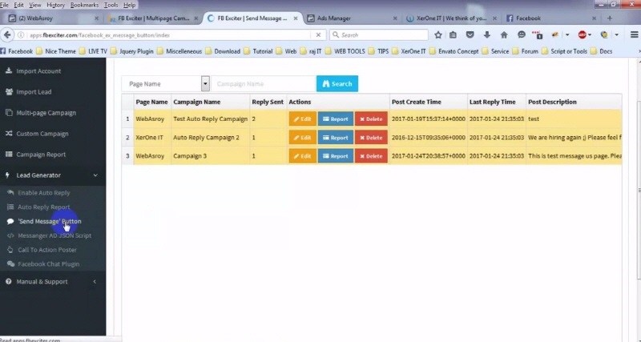Open the Docs bookmark folder
This screenshot has height=342, width=641.
pyautogui.click(x=602, y=51)
